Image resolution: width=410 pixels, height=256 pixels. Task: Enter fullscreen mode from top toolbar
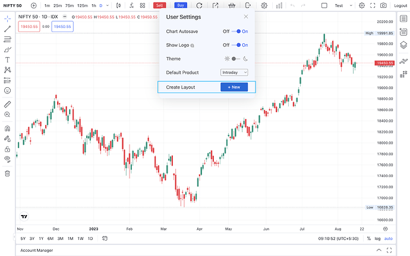[x=373, y=5]
